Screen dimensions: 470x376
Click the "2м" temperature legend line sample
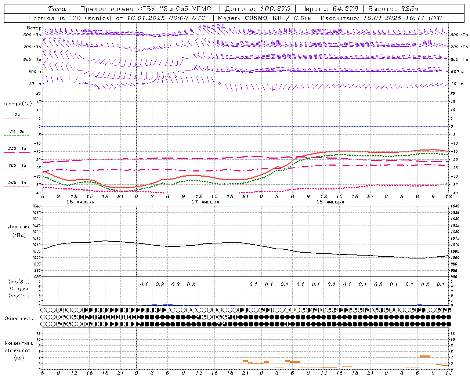(x=17, y=119)
